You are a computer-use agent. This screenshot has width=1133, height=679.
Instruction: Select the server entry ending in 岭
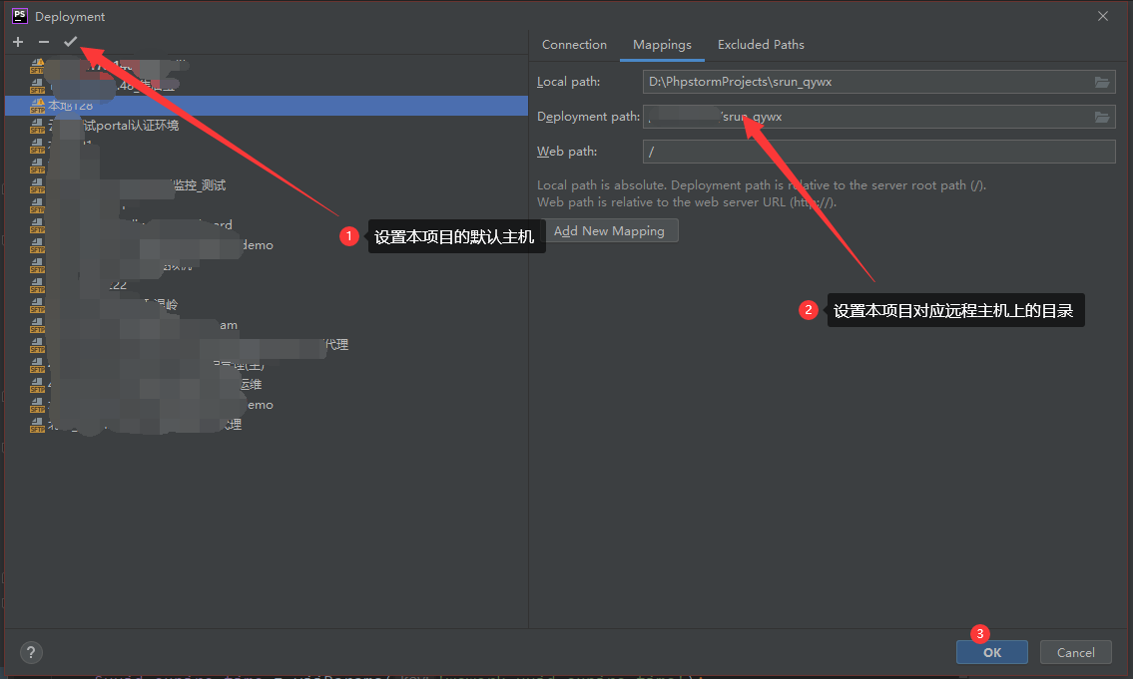click(267, 304)
